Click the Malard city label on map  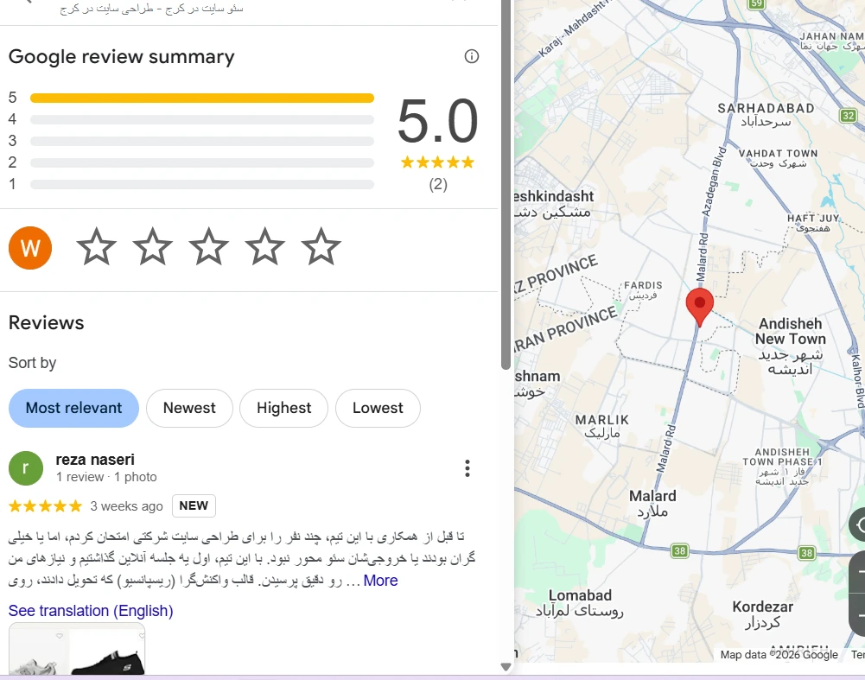pyautogui.click(x=652, y=504)
